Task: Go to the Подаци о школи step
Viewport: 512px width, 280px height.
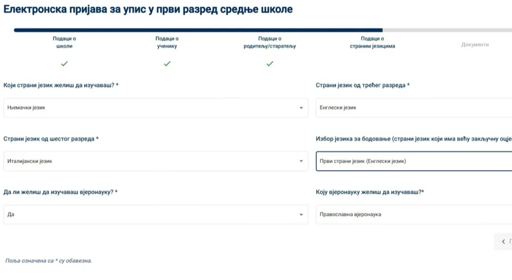Action: (x=64, y=42)
